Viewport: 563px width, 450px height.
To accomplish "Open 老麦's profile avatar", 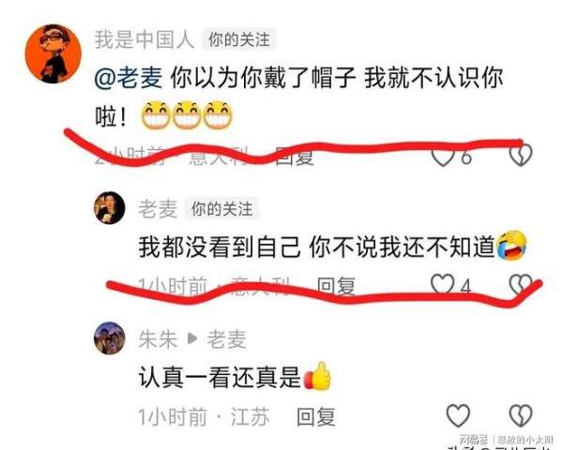I will (110, 208).
